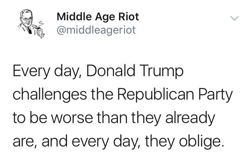The height and width of the screenshot is (159, 249).
Task: Expand the tweet options chevron
Action: [235, 18]
